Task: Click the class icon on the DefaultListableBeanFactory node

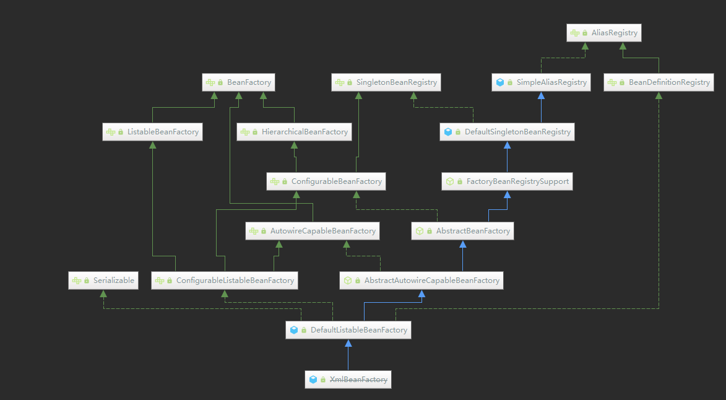Action: [x=294, y=330]
